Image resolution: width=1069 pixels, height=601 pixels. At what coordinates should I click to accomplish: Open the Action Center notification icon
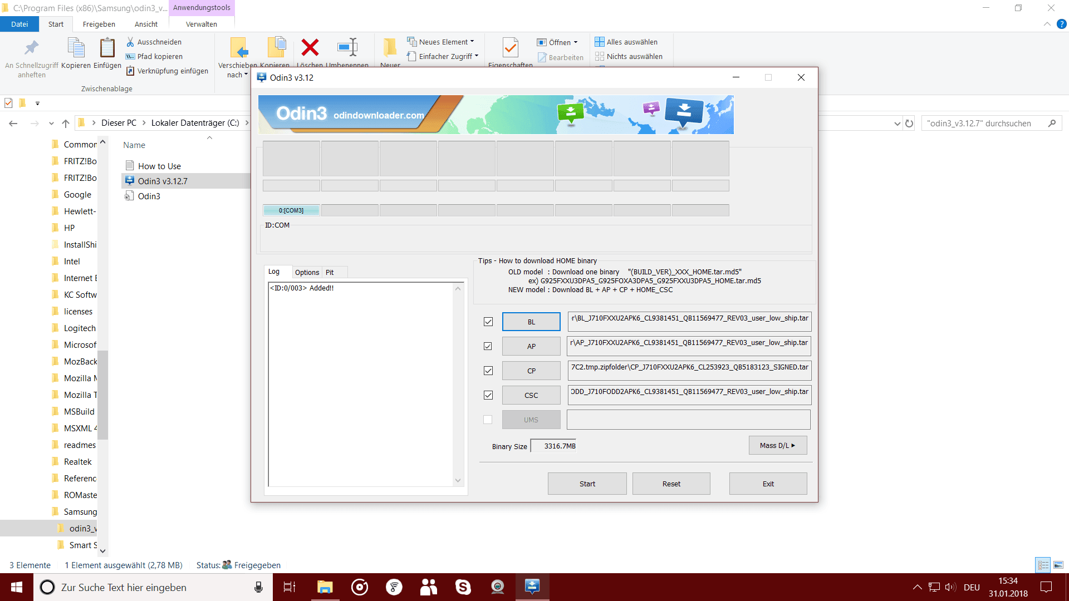1046,587
